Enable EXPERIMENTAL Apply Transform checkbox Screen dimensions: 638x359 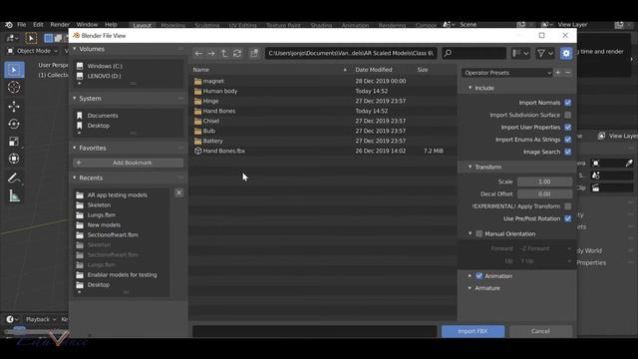[567, 206]
